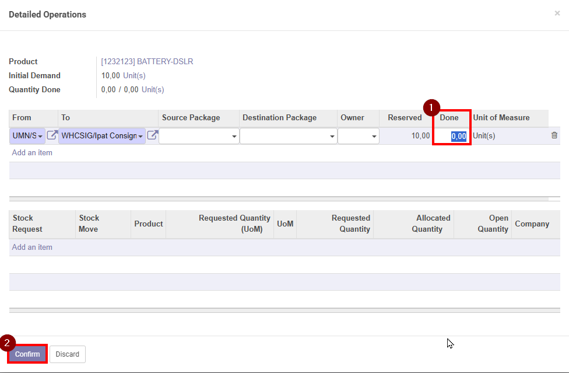Delete the operation row with trash icon

coord(554,135)
